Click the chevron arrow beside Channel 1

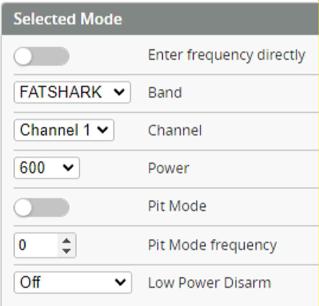pos(103,130)
